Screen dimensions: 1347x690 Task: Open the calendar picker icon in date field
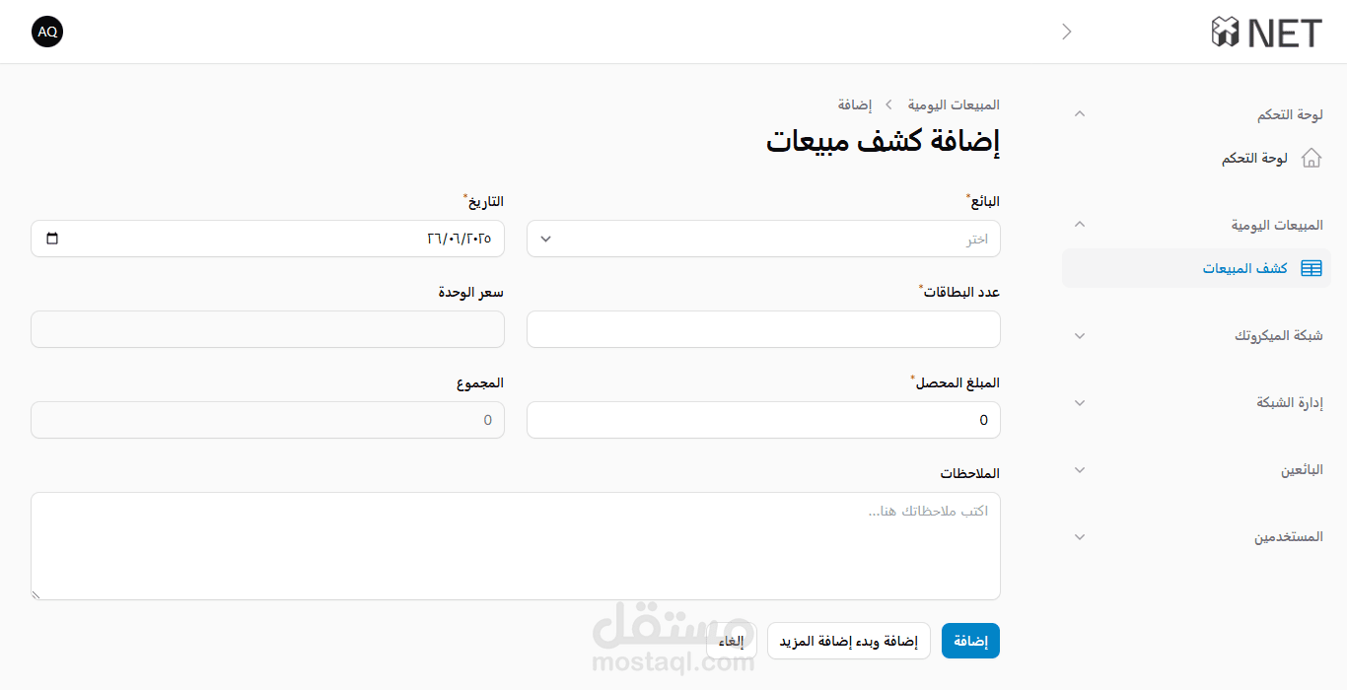(x=52, y=239)
